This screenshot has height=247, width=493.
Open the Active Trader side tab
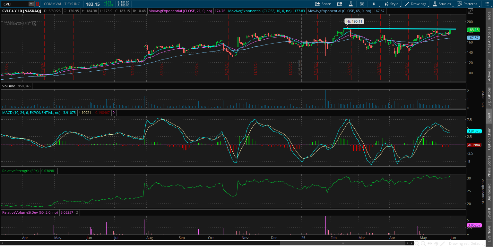click(x=489, y=70)
